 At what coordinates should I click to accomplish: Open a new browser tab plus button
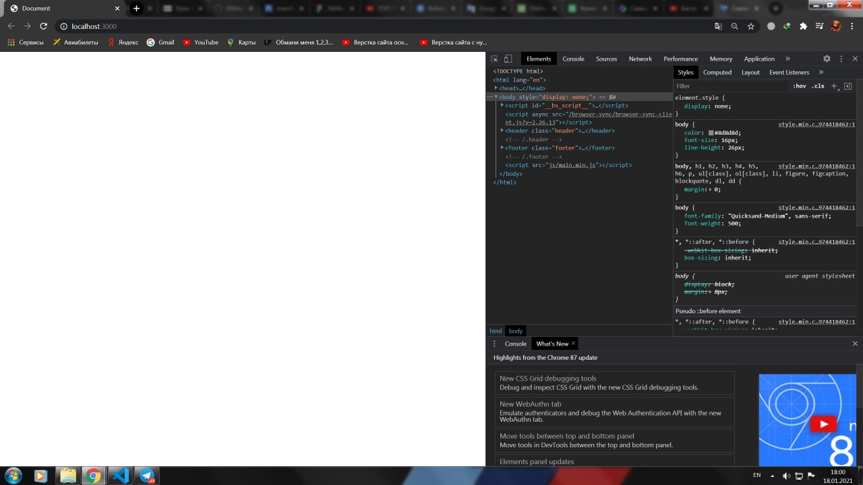(136, 8)
